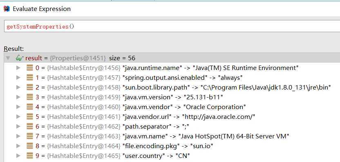Viewport: 340px width, 162px height.
Task: Expand entry 9 user.country
Action: [x=18, y=156]
